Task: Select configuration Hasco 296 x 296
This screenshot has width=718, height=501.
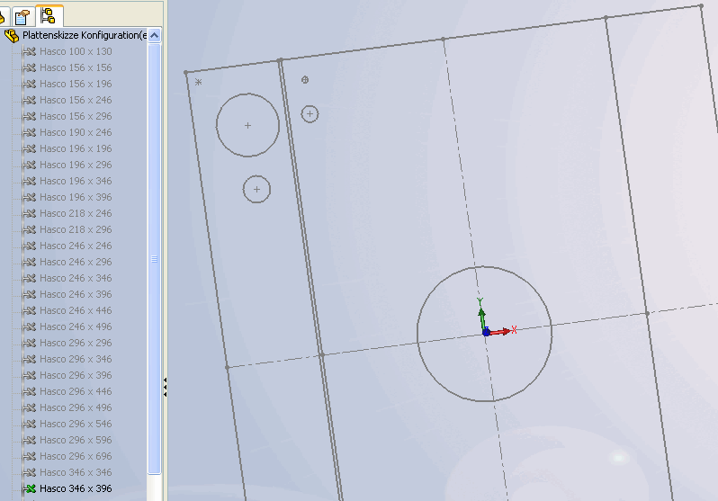Action: [76, 343]
